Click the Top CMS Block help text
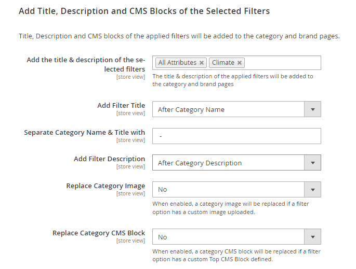Viewport: 356px width, 269px height. 236,255
